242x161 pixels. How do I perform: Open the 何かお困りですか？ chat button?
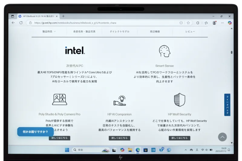click(x=35, y=132)
